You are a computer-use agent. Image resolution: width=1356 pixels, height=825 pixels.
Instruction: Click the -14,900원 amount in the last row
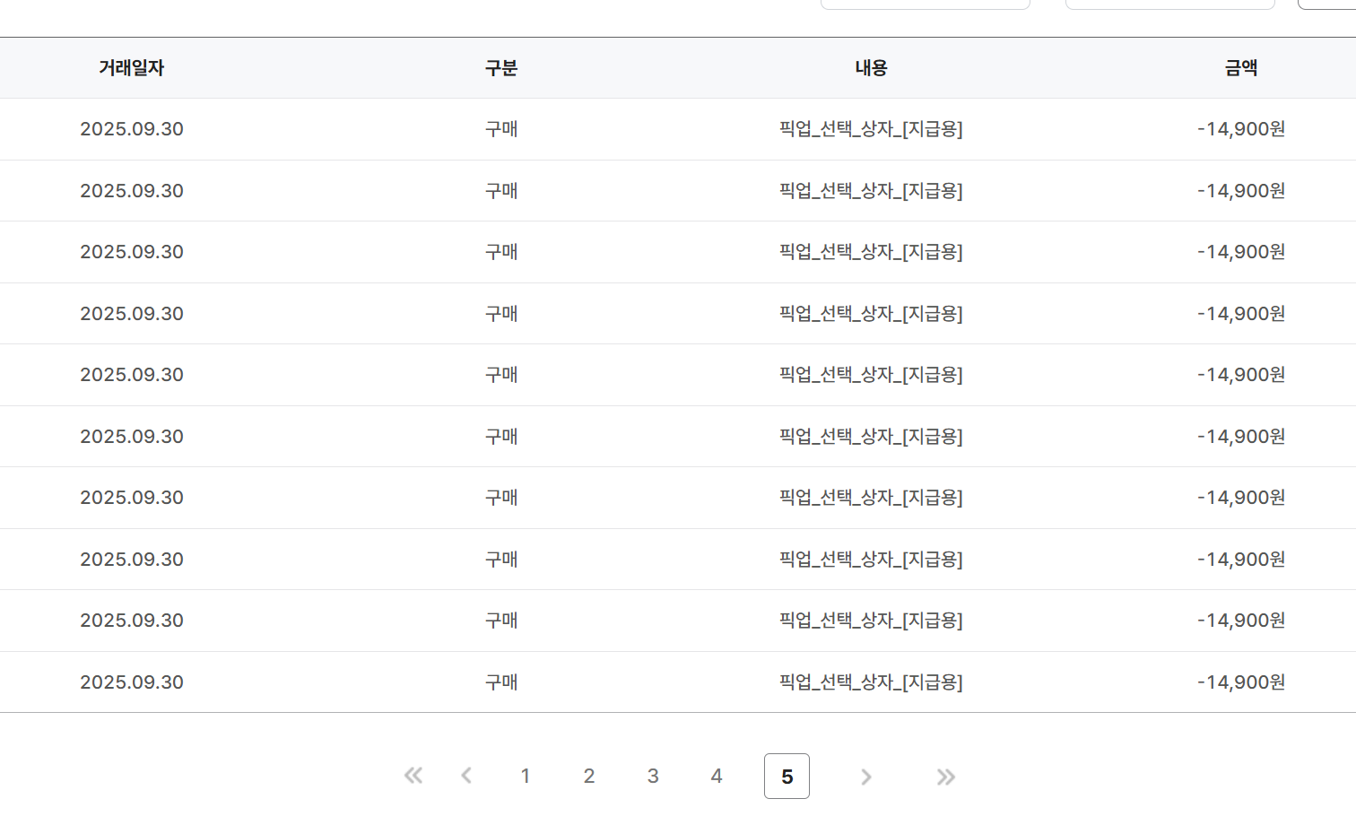[1241, 682]
